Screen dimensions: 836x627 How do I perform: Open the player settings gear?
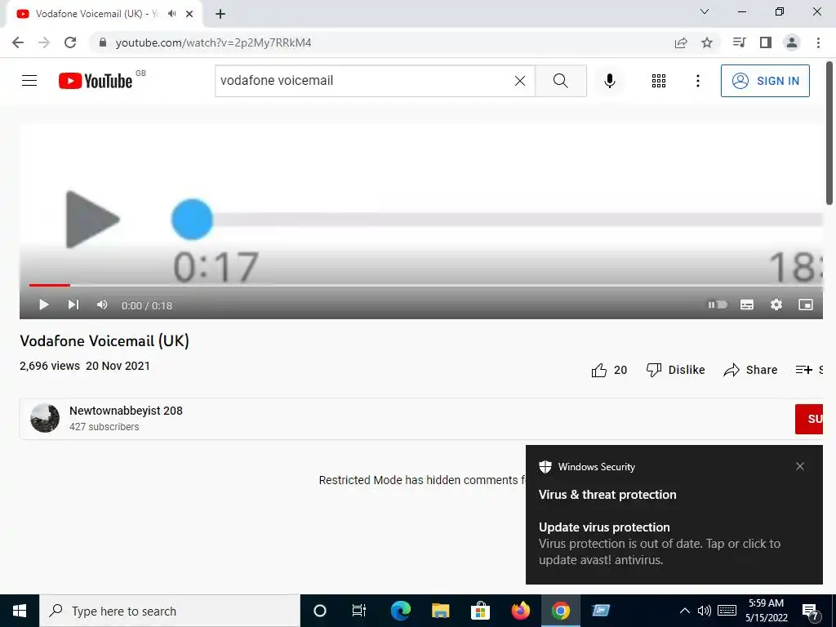pos(776,305)
